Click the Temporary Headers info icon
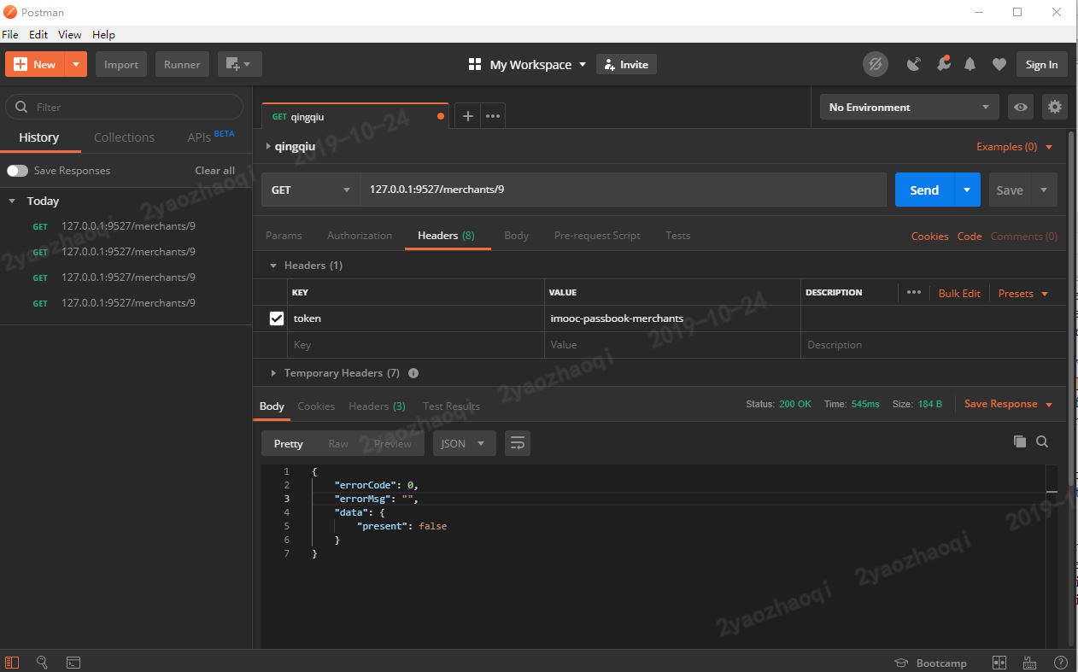 tap(413, 373)
